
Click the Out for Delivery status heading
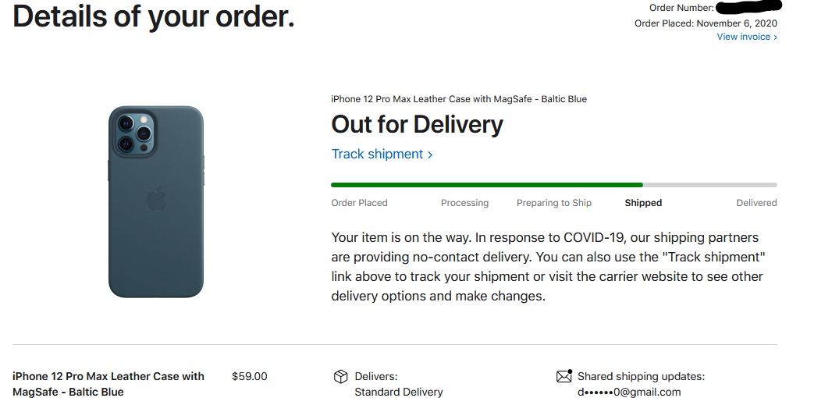tap(417, 124)
